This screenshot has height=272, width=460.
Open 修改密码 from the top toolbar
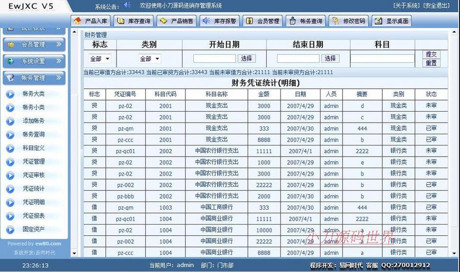coord(349,21)
